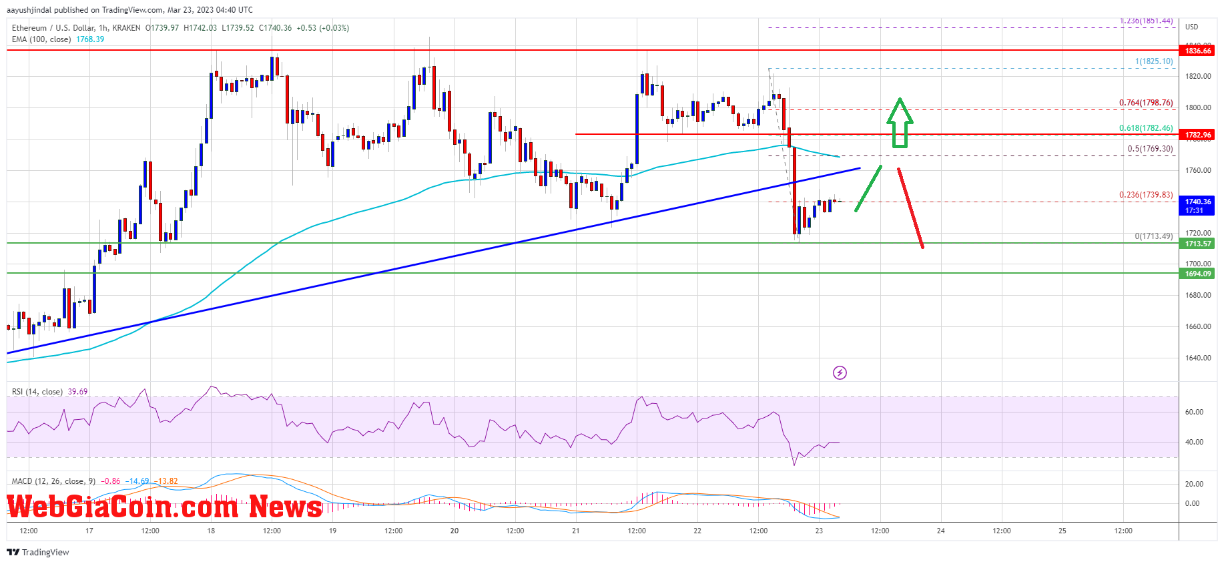
Task: Click the 0.5(1769.30) Fibonacci level text
Action: click(x=1150, y=149)
